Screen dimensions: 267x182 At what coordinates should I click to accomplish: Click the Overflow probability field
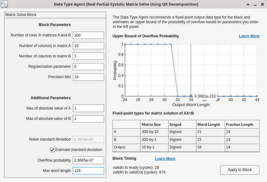88,160
